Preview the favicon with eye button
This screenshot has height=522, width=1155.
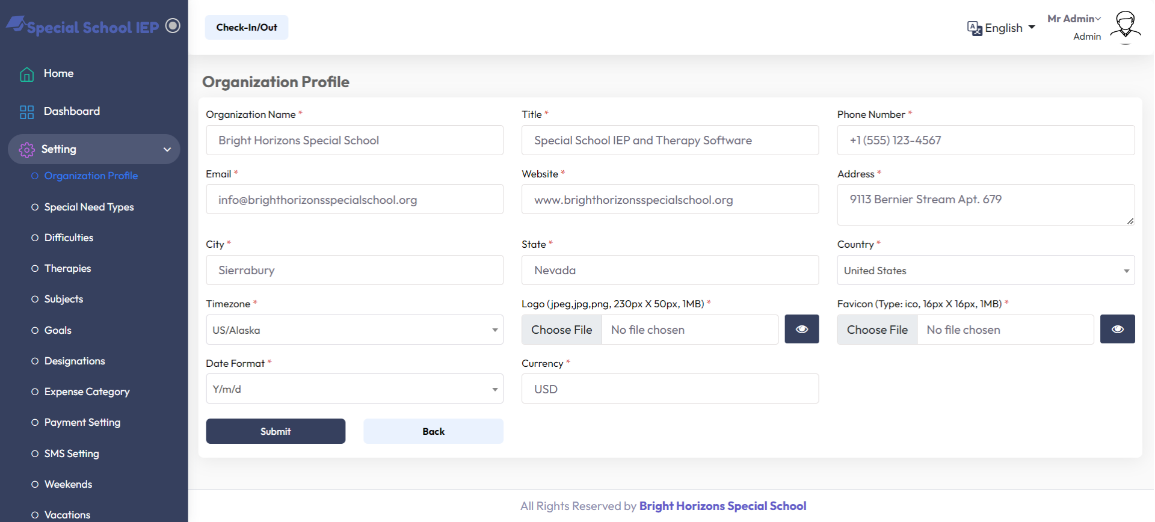1117,329
